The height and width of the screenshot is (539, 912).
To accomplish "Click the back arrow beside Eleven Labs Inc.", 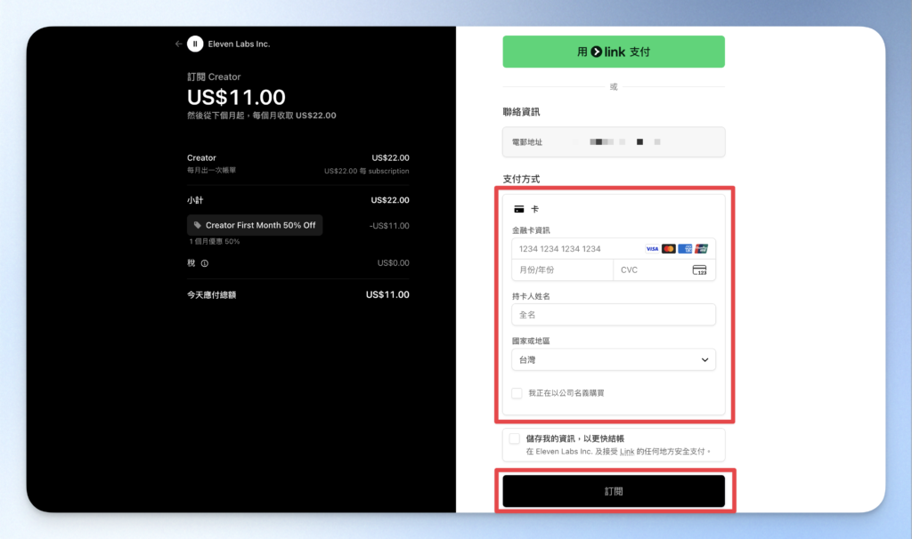I will pyautogui.click(x=178, y=44).
